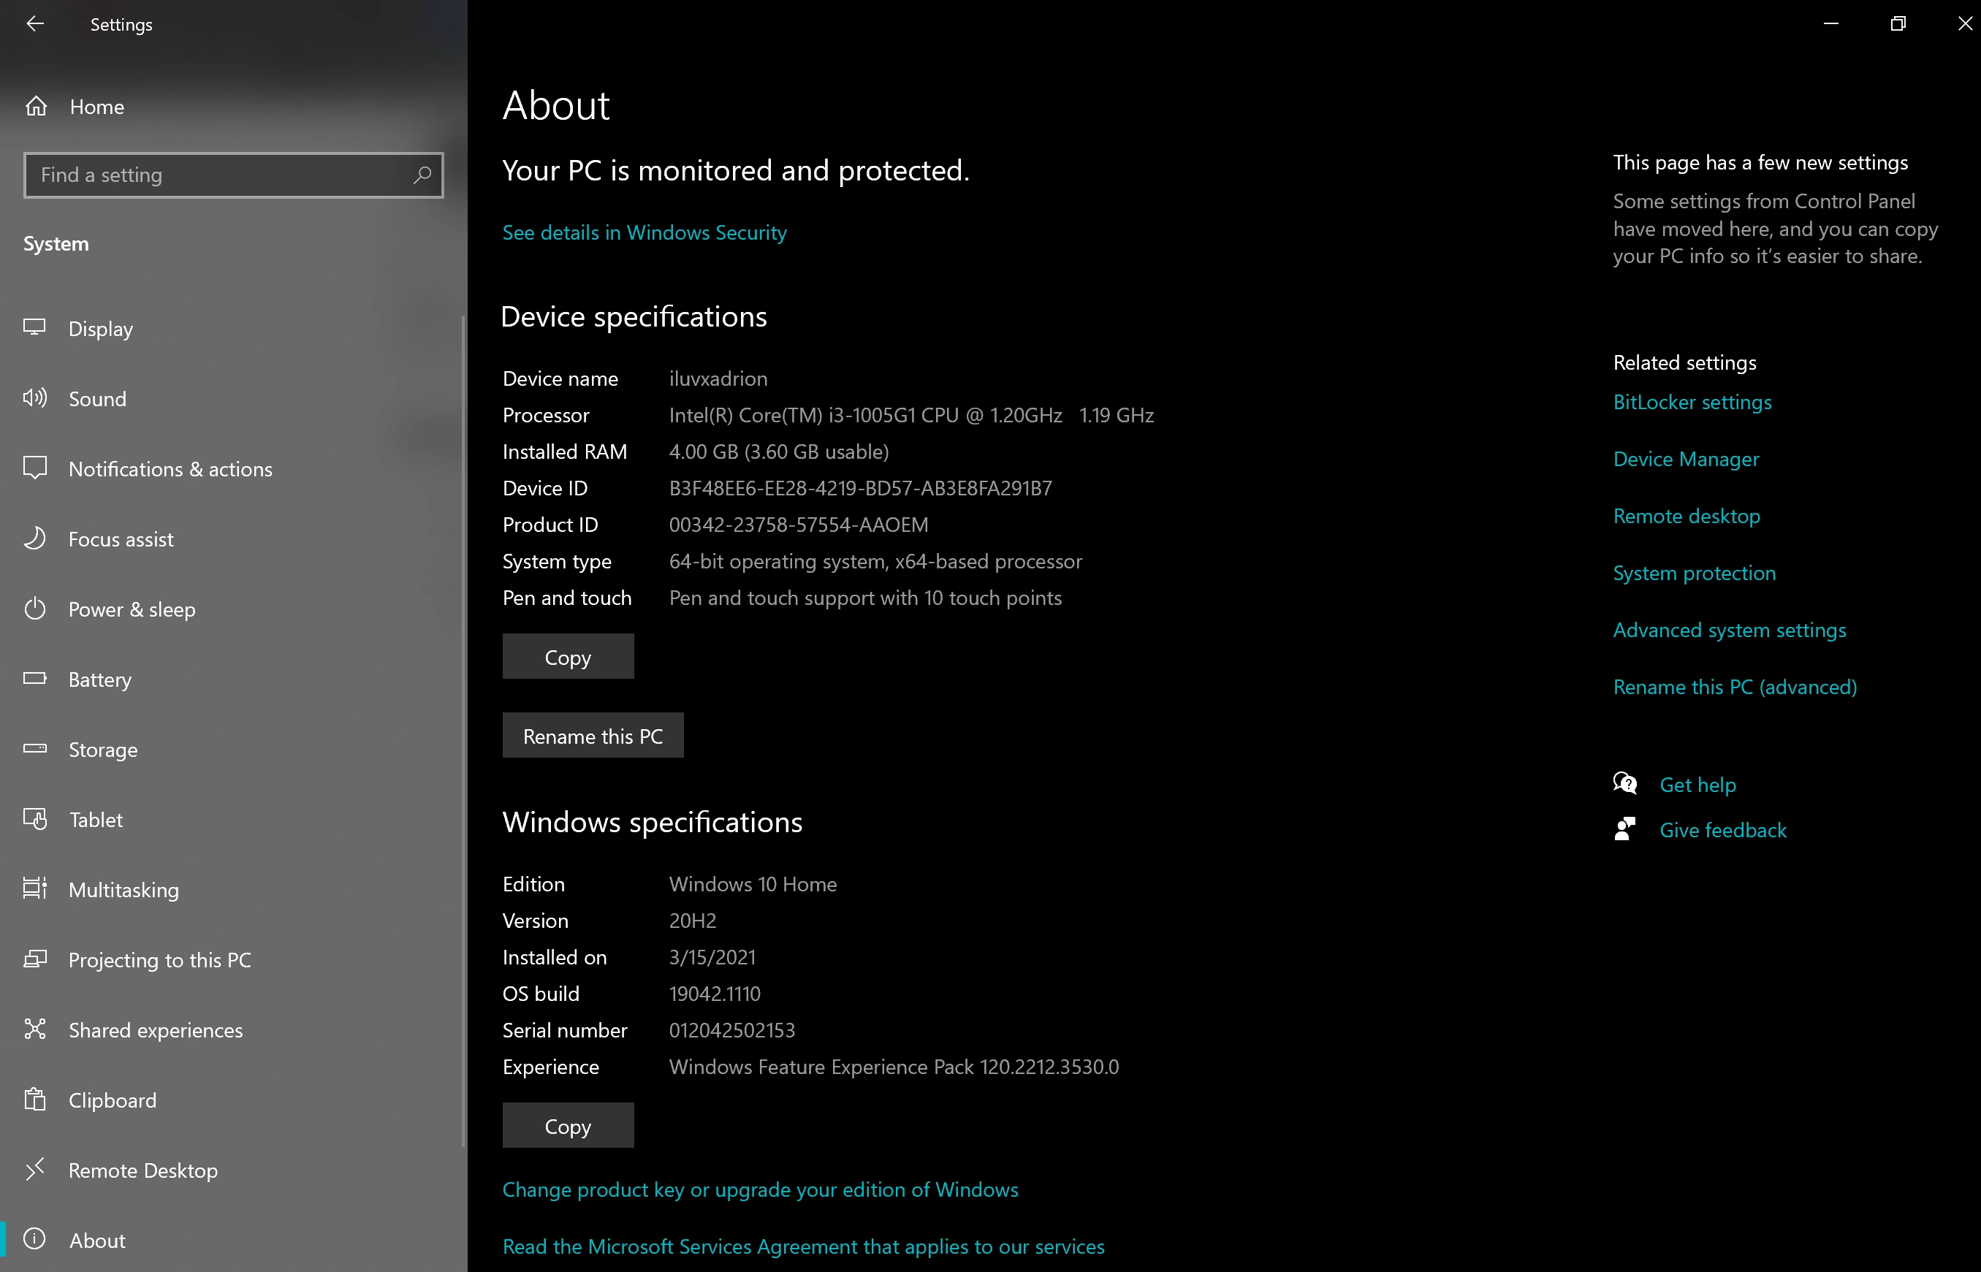Copy the Windows specifications

tap(568, 1125)
